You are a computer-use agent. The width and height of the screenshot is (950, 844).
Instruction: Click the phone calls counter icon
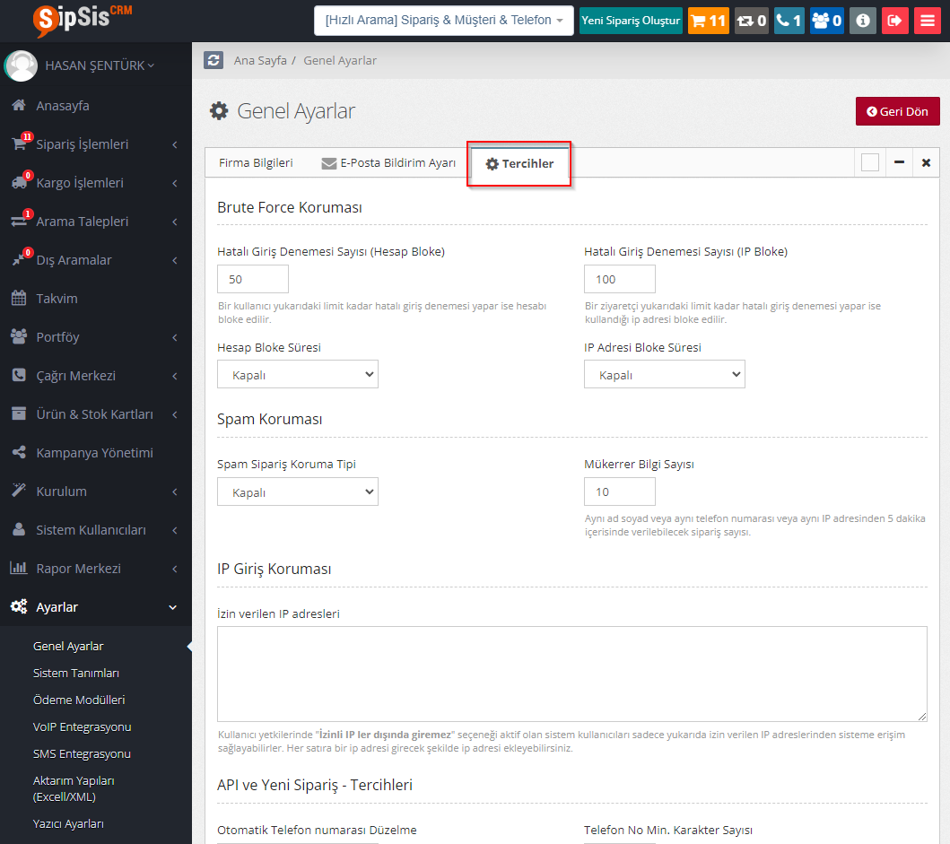[x=789, y=21]
